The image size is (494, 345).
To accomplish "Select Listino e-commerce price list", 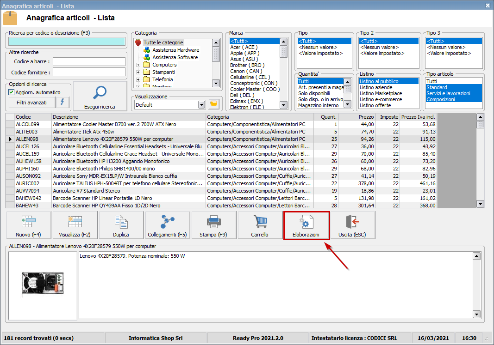I will [381, 99].
